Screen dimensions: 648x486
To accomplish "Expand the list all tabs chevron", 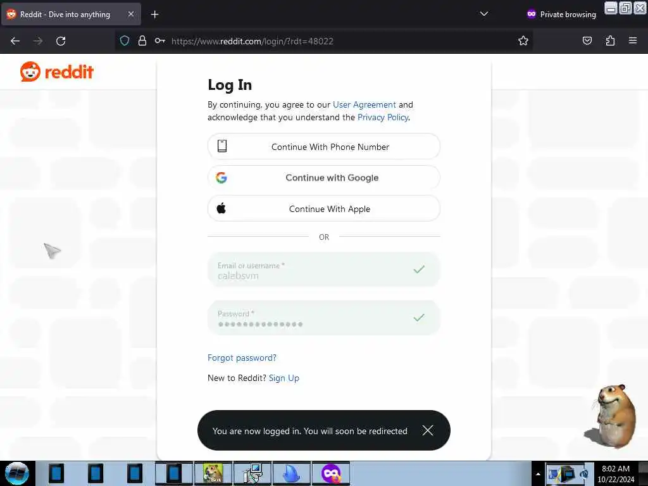I will pos(484,14).
